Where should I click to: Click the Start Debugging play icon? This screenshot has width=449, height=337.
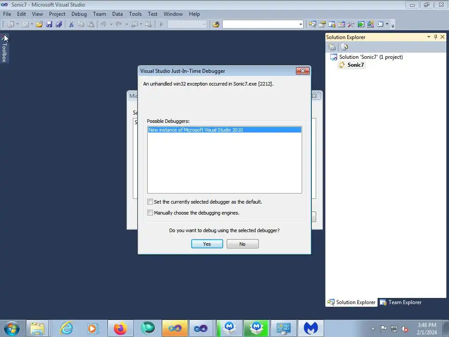pyautogui.click(x=161, y=25)
